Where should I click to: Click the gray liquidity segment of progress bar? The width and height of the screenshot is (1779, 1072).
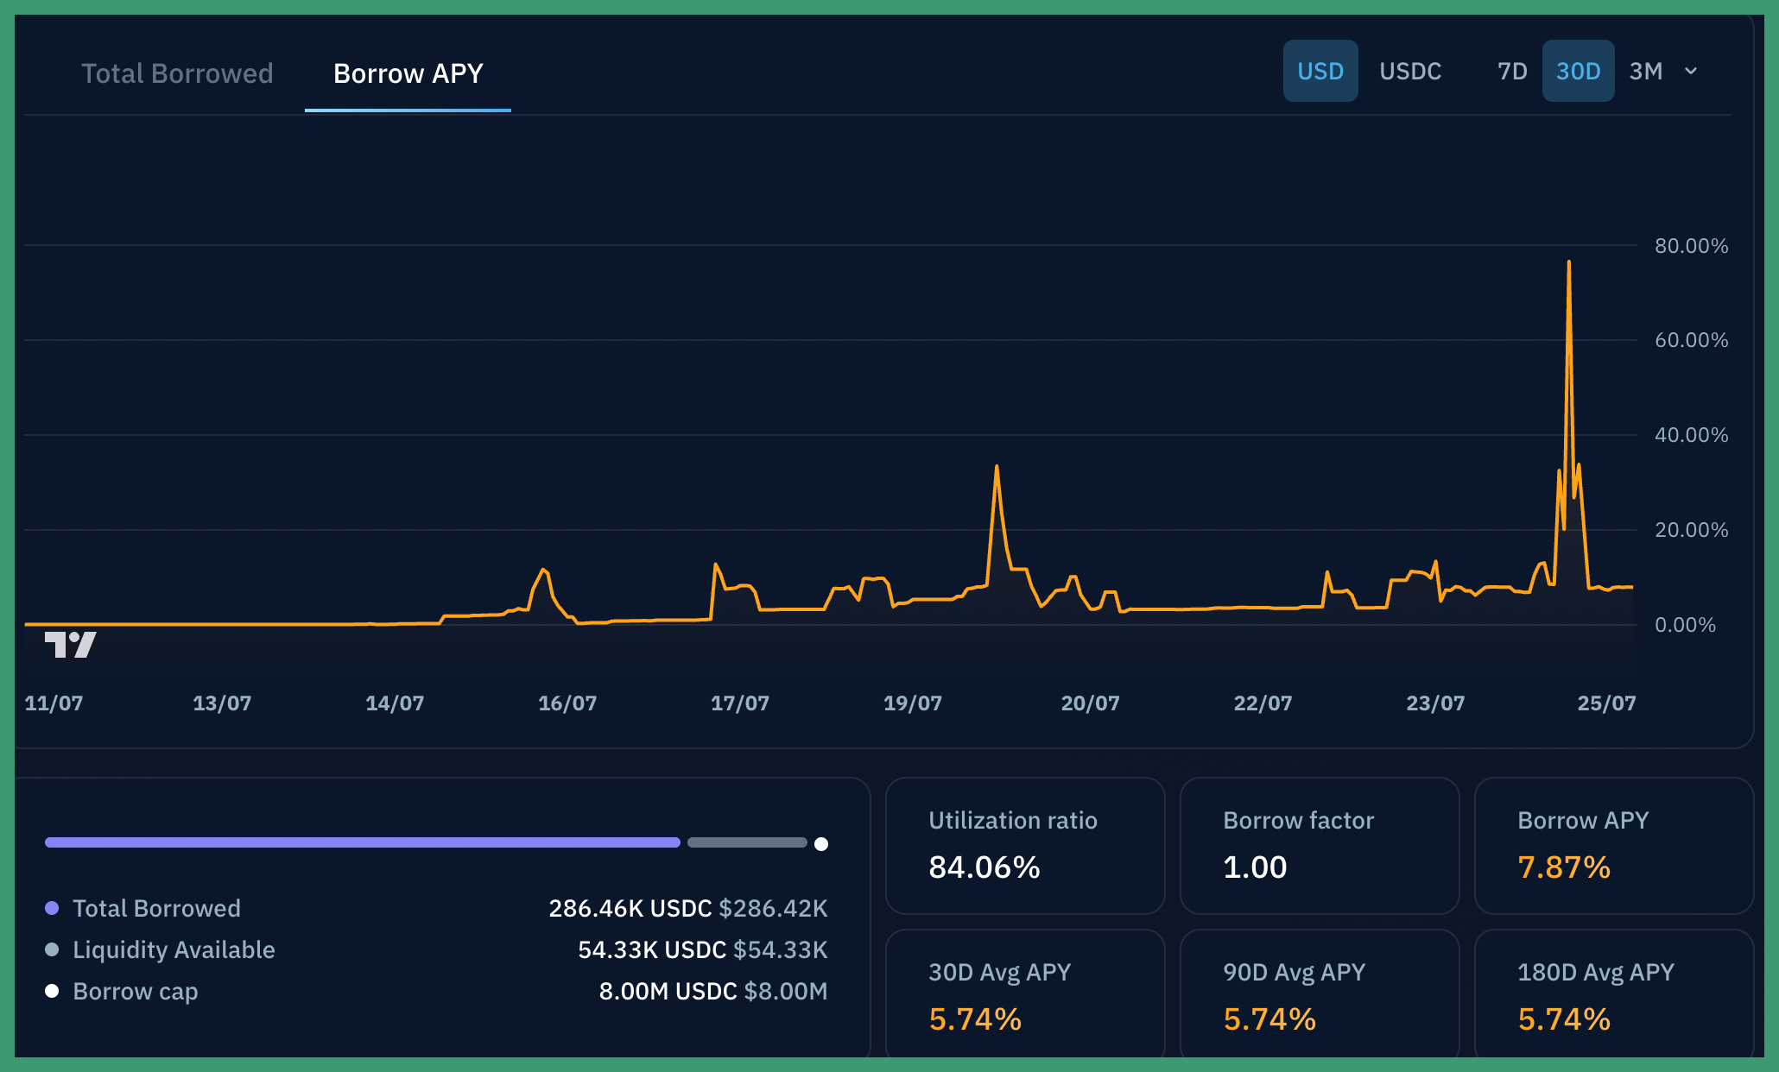pos(747,842)
